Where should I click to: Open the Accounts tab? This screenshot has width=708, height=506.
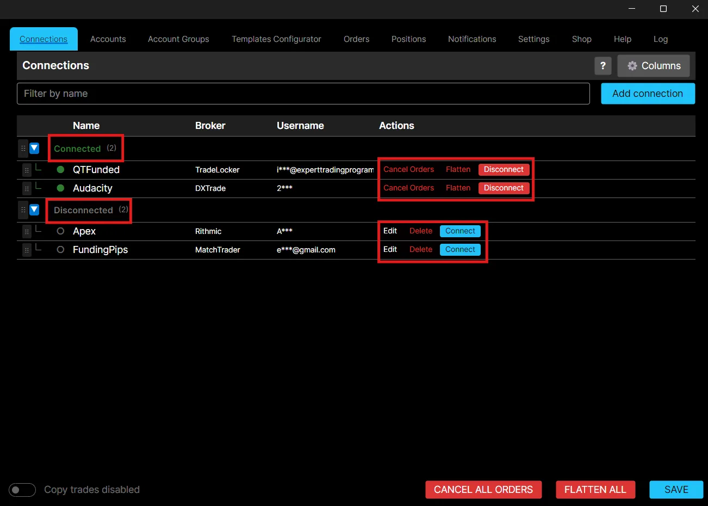point(108,39)
